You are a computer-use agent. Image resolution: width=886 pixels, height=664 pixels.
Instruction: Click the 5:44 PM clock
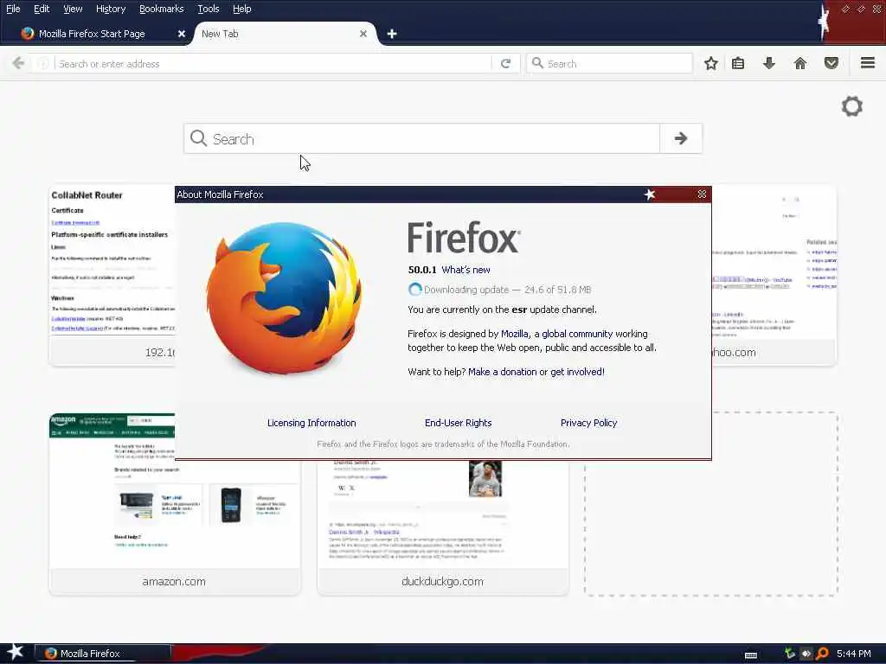click(854, 654)
